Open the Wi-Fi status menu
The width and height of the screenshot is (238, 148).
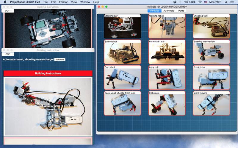(x=200, y=2)
